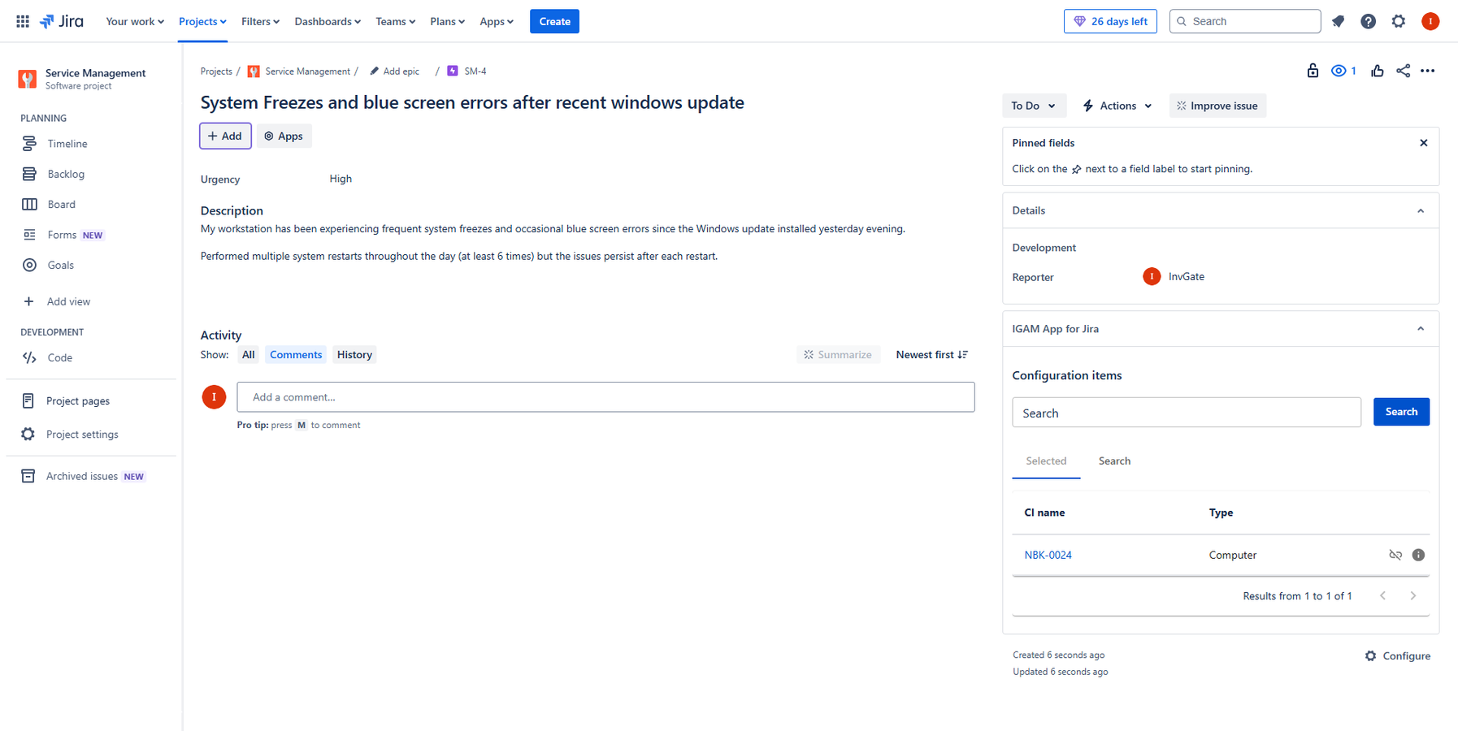Toggle Newest first sort order
1458x731 pixels.
931,354
